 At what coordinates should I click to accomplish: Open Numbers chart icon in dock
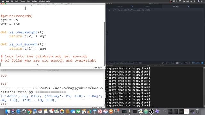point(89,111)
